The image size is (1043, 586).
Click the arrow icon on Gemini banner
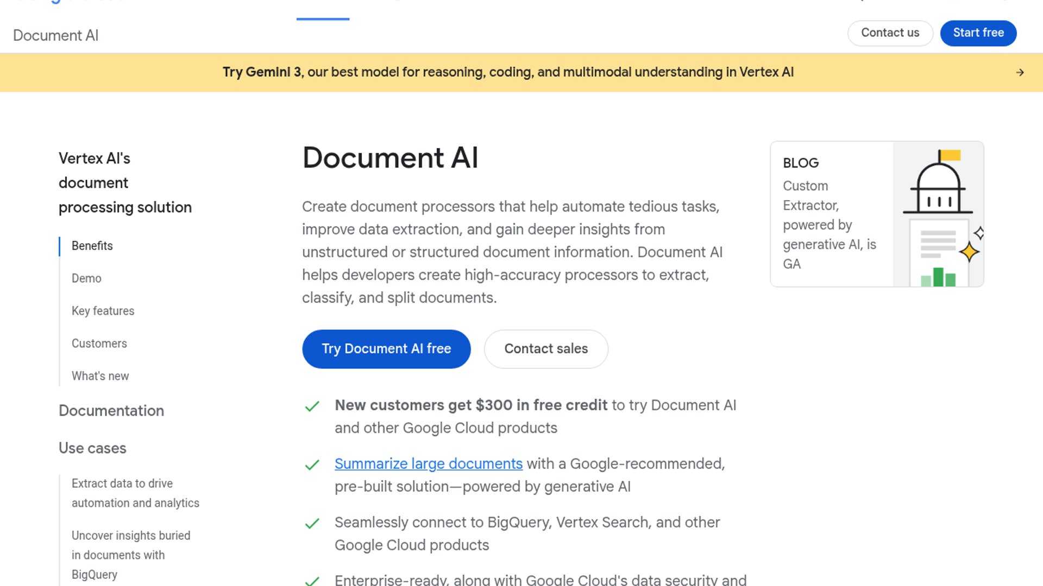tap(1020, 72)
